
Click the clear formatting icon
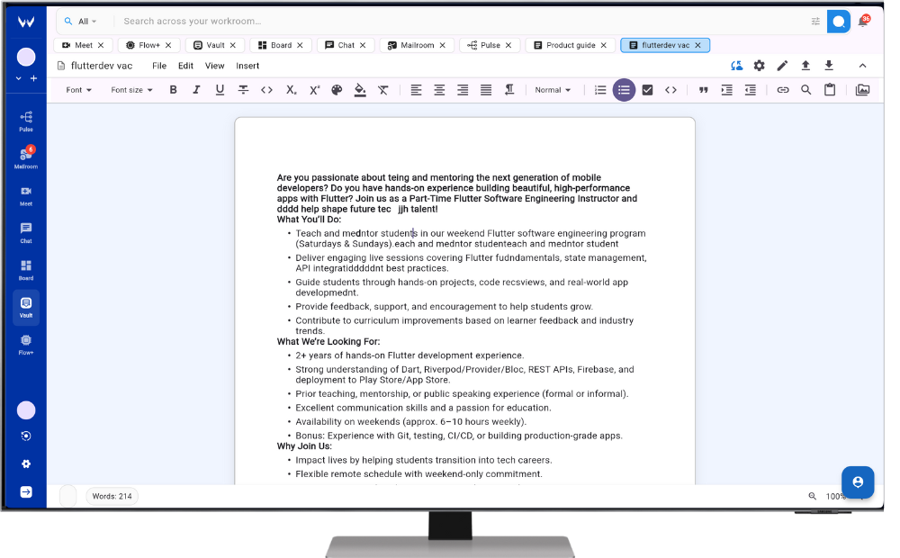383,90
